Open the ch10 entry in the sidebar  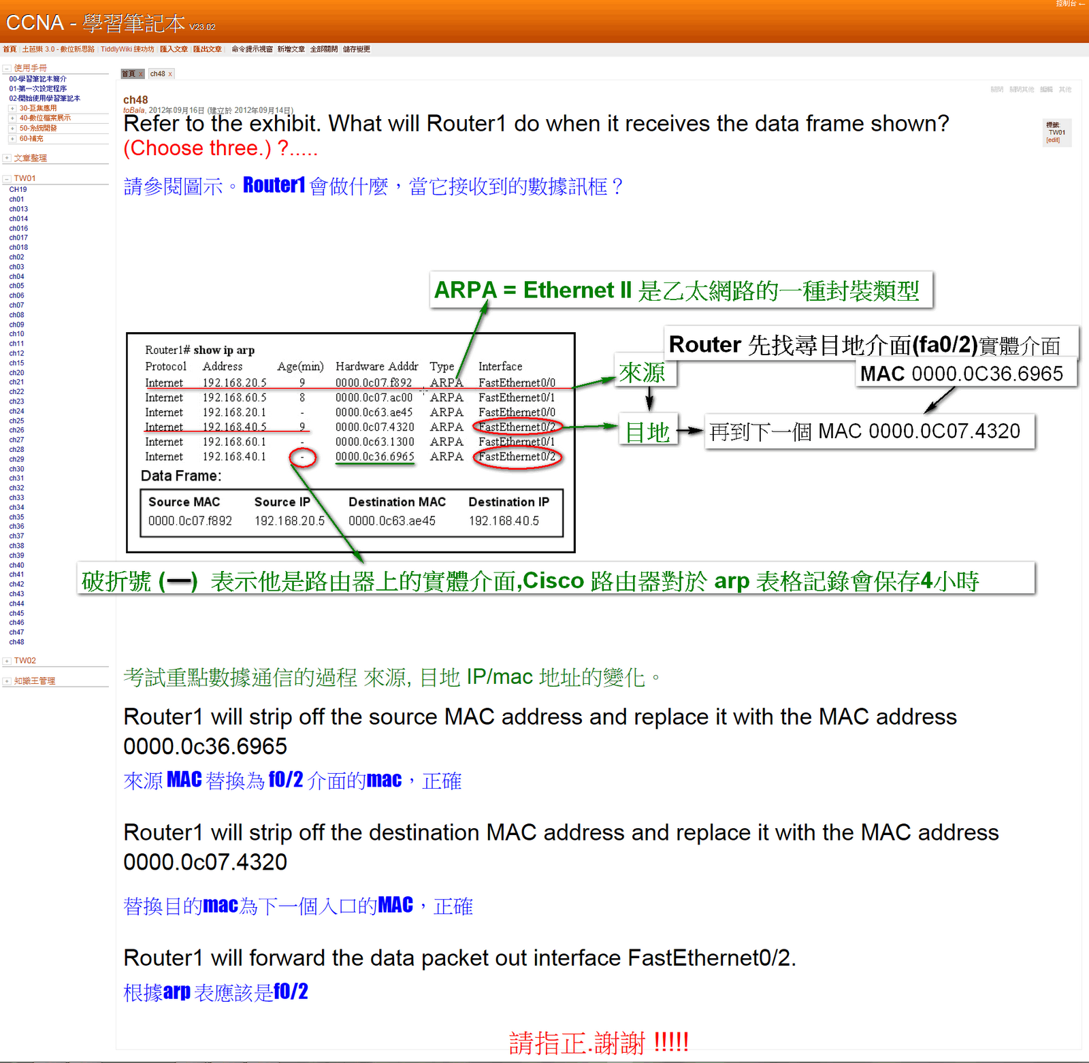[x=16, y=334]
